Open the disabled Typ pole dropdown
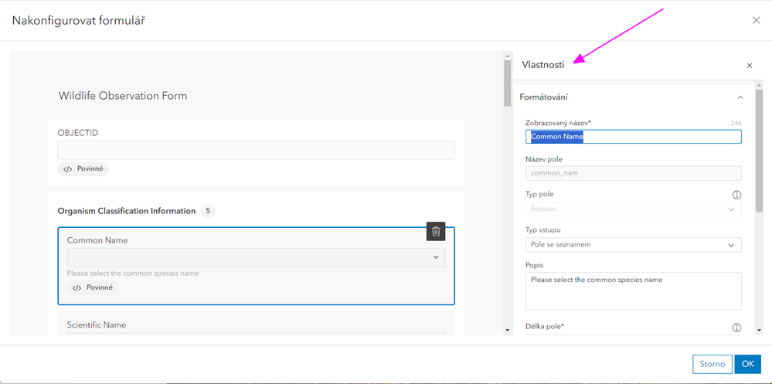 click(633, 209)
